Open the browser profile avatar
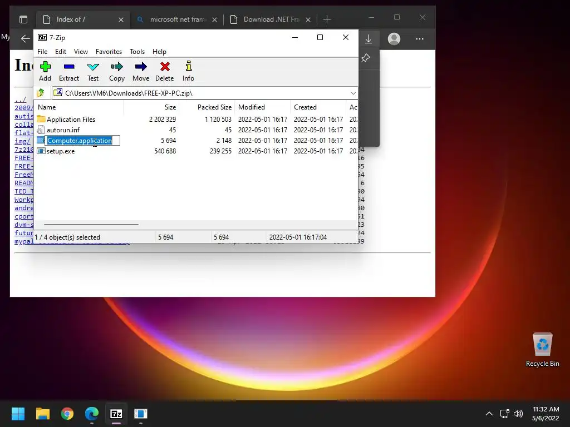 (x=394, y=39)
